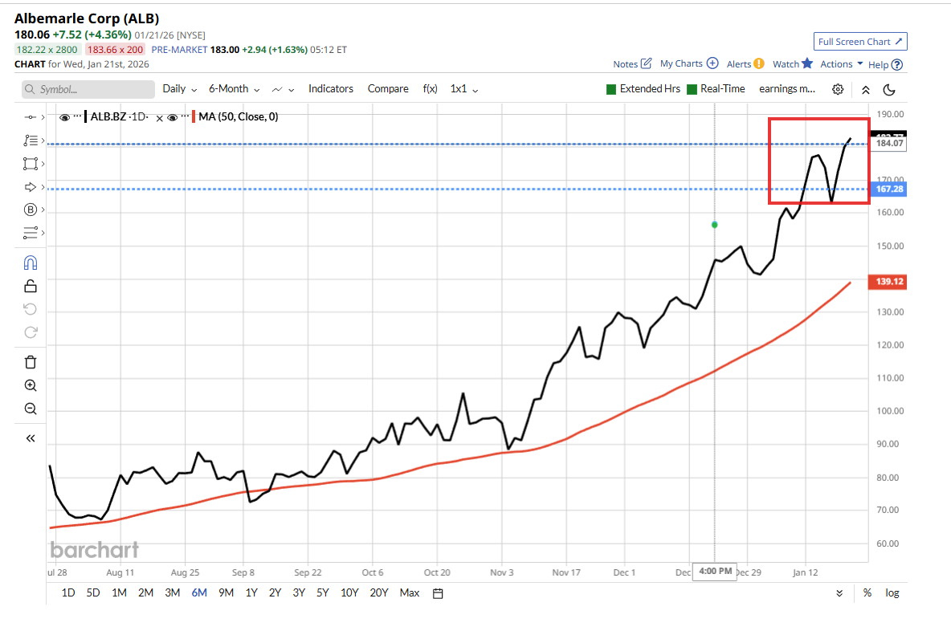Zoom out using the magnifier minus icon

(x=31, y=409)
